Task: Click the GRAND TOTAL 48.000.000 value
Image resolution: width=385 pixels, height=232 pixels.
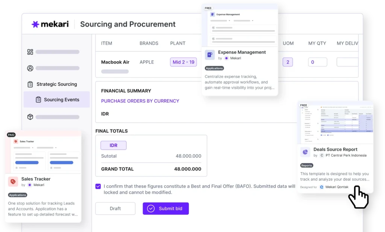Action: click(x=188, y=169)
